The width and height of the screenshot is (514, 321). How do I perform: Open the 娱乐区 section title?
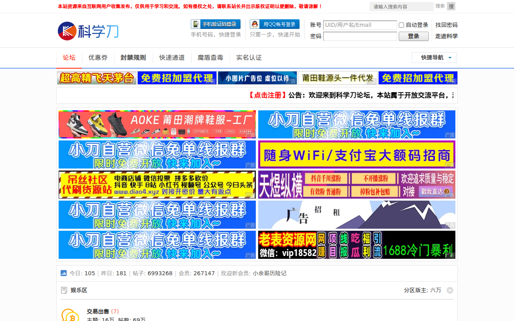click(79, 290)
